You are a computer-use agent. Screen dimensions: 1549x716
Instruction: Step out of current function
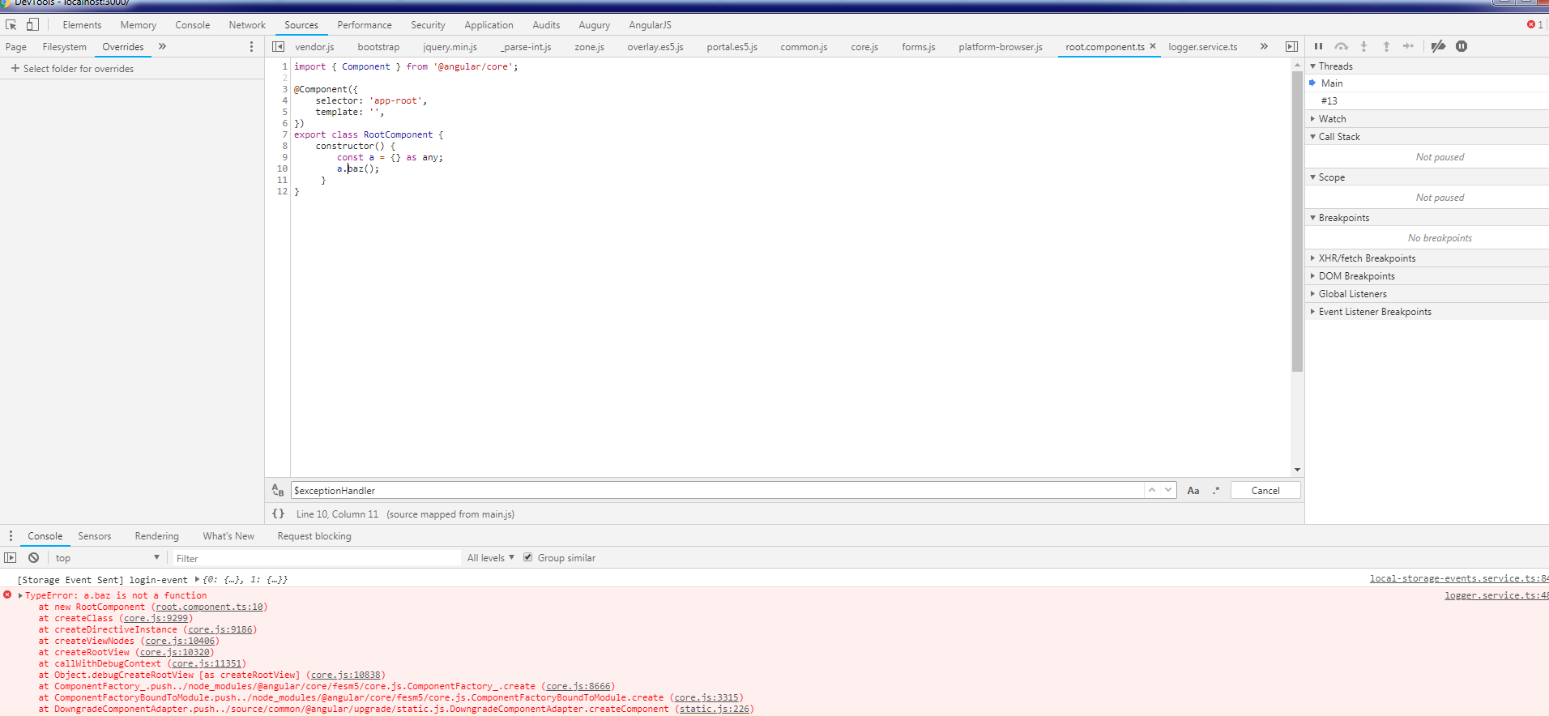tap(1386, 46)
